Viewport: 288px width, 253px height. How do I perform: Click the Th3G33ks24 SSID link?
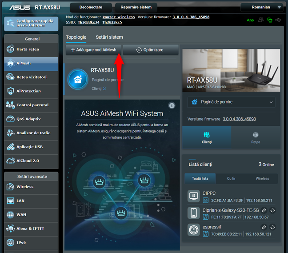tap(88, 22)
